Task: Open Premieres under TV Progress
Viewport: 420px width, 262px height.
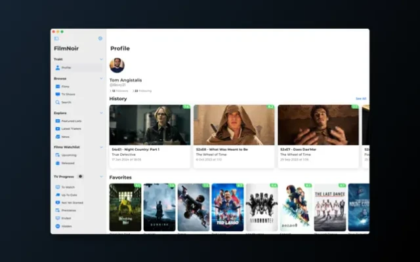Action: (x=77, y=211)
